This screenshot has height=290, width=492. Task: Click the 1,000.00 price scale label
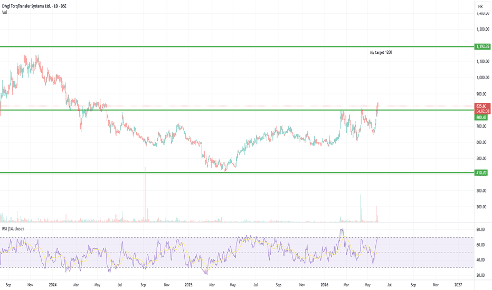(483, 78)
